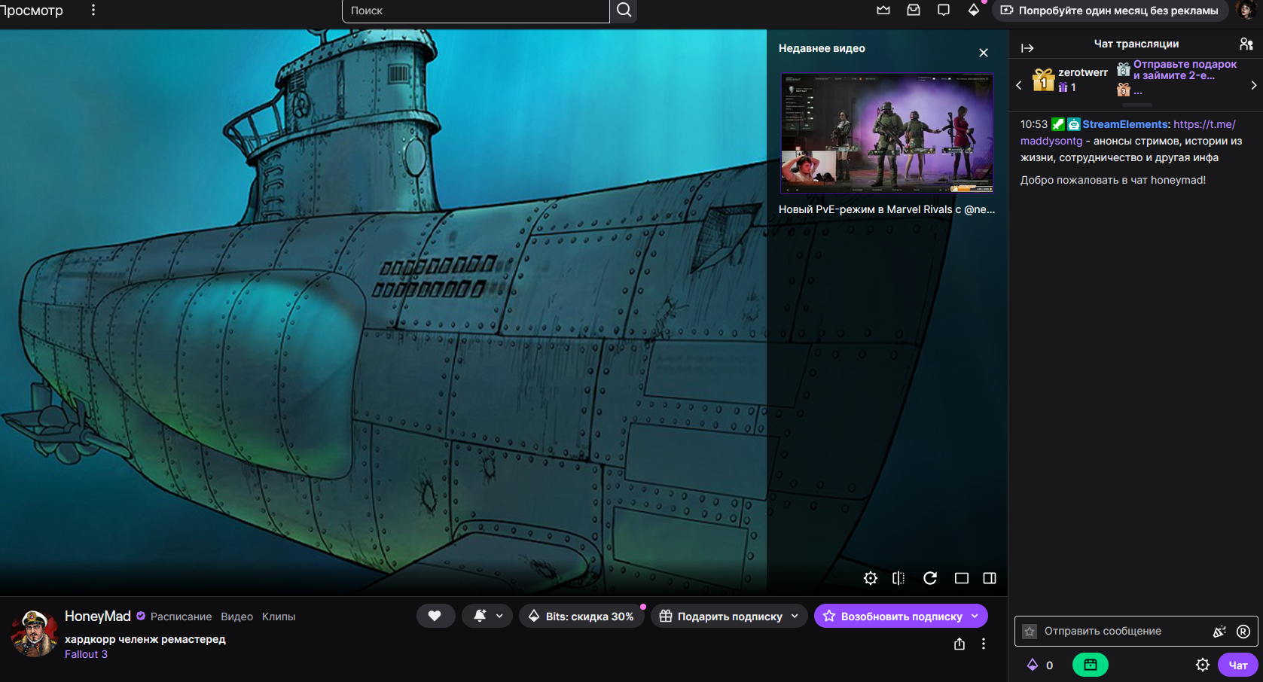Open whispers speech bubble icon
This screenshot has height=682, width=1263.
point(944,11)
